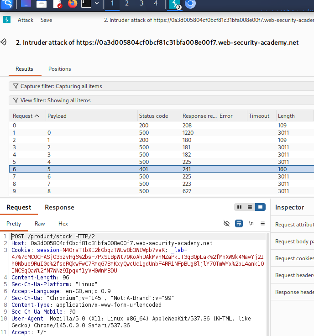The image size is (314, 336).
Task: Switch to Raw view
Action: pyautogui.click(x=40, y=224)
